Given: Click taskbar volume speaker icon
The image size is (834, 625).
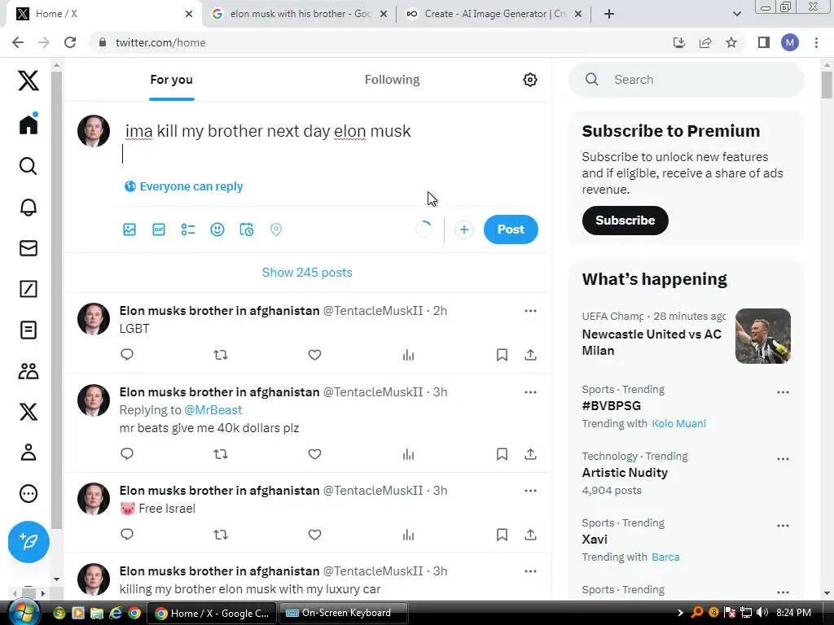Looking at the screenshot, I should click(x=762, y=613).
